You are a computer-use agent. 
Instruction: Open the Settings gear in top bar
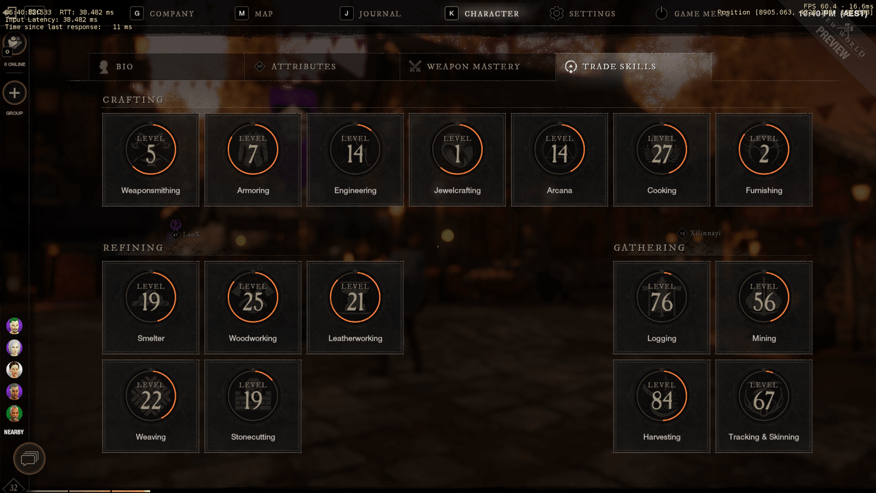556,13
